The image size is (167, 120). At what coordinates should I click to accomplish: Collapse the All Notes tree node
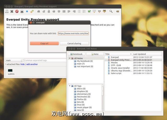(x=70, y=58)
